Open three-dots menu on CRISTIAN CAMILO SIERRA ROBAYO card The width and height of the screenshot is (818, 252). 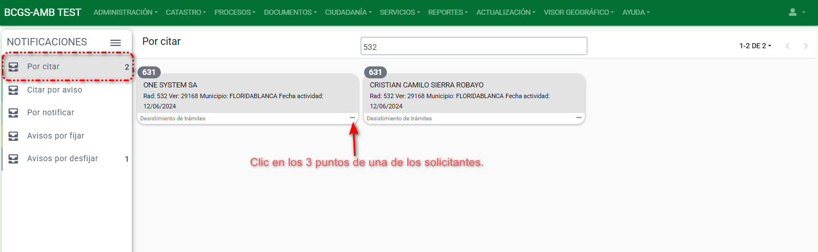pyautogui.click(x=578, y=118)
